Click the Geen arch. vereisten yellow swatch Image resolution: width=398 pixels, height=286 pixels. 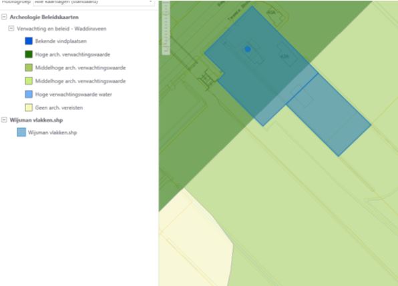coord(29,107)
